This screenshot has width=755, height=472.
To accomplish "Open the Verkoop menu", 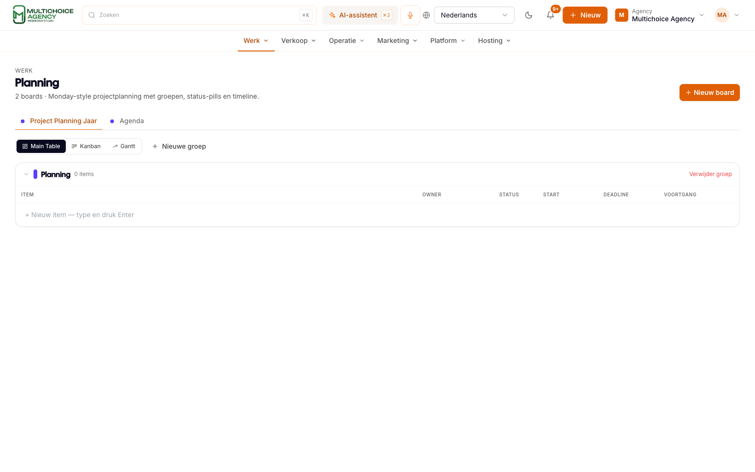I will coord(298,41).
